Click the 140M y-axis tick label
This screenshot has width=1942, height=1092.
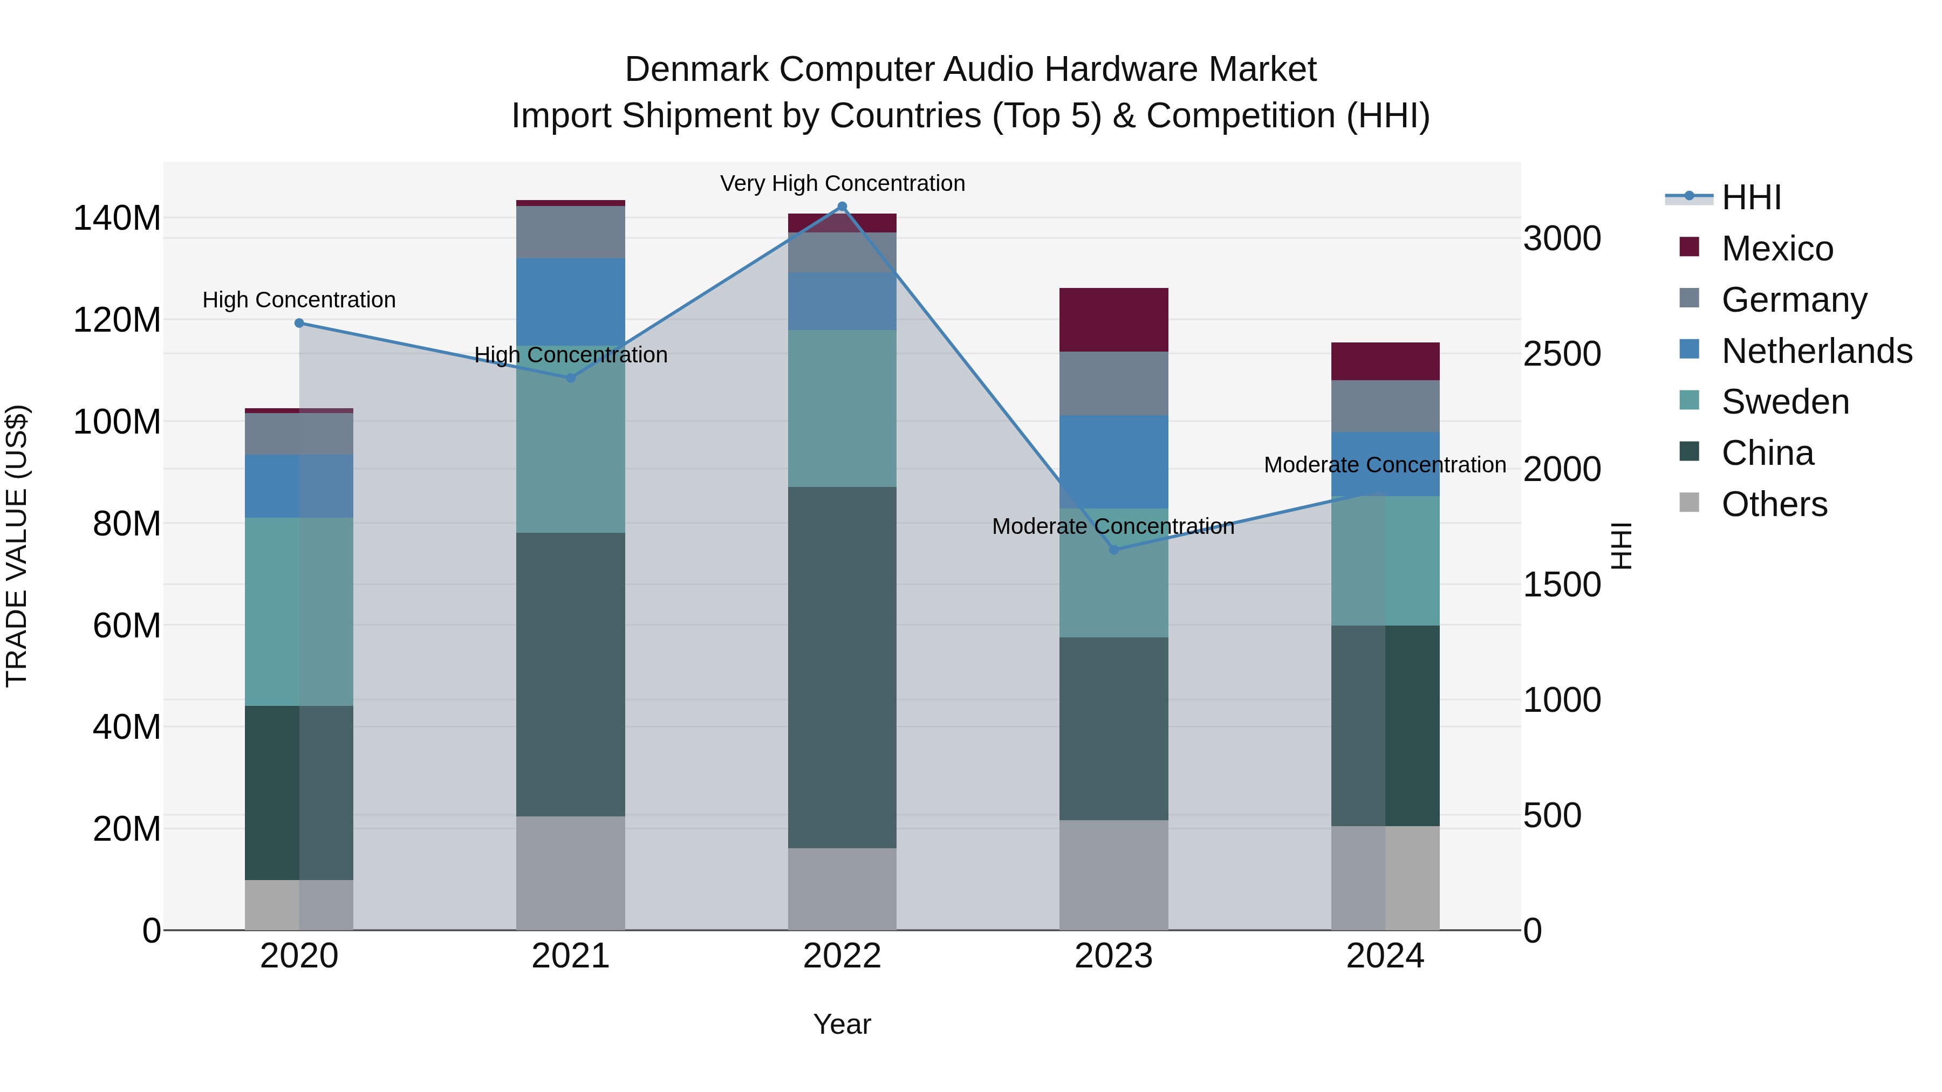click(x=117, y=218)
